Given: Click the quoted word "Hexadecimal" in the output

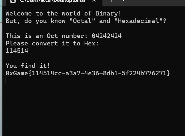Looking at the screenshot, I should click(138, 21).
